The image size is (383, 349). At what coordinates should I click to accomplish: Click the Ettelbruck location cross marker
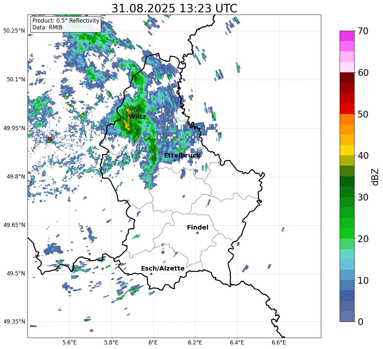click(174, 161)
